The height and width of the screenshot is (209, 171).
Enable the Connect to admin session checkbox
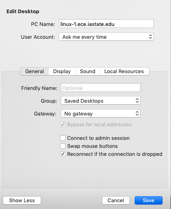(63, 138)
